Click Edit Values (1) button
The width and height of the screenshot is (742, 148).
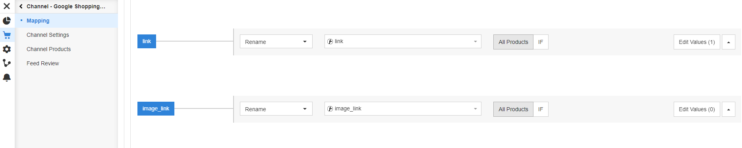click(x=697, y=42)
